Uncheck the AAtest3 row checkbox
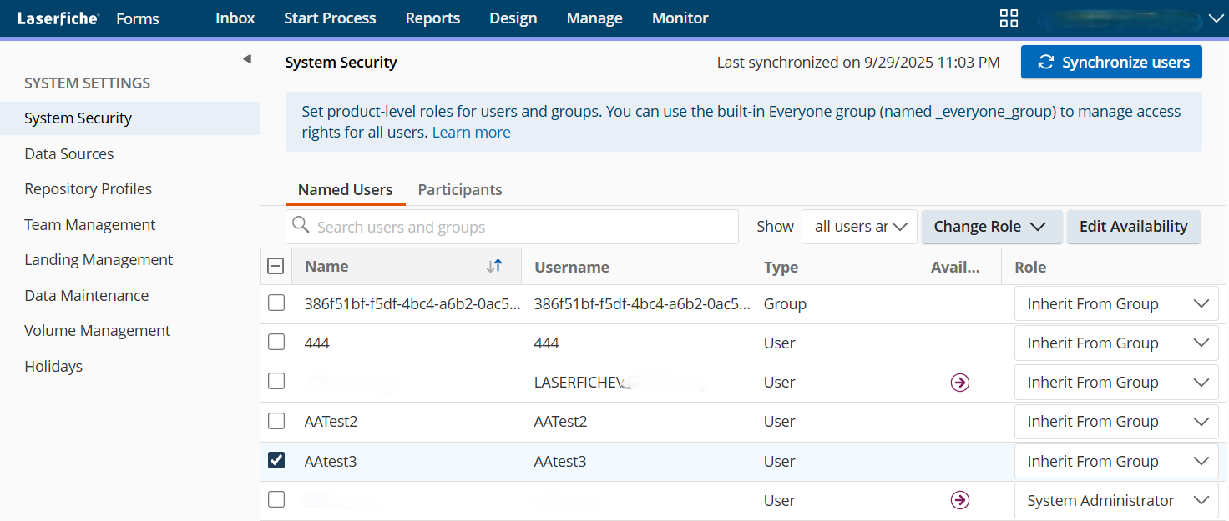1229x521 pixels. pyautogui.click(x=276, y=460)
